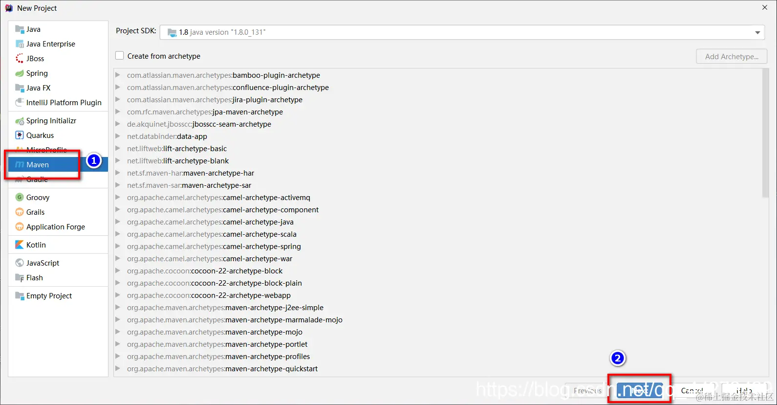The height and width of the screenshot is (405, 777).
Task: Select cocoon-22-archetype-webapp row
Action: pos(438,295)
